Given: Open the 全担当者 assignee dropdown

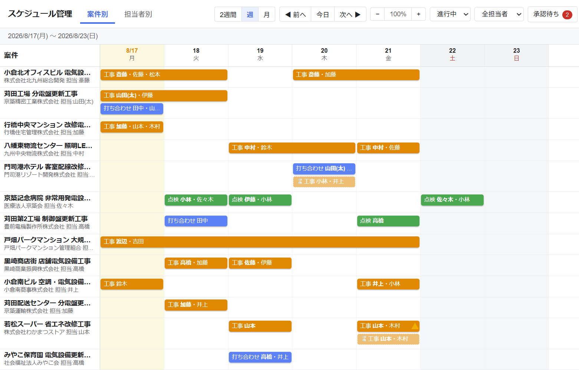Looking at the screenshot, I should point(499,14).
